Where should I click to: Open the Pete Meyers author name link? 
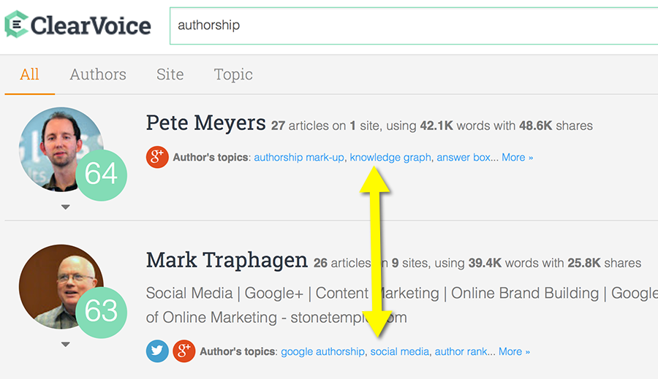coord(205,123)
